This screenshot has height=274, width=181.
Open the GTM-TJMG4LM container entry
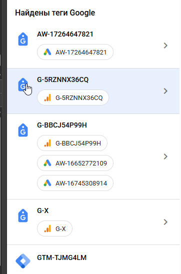click(x=93, y=259)
